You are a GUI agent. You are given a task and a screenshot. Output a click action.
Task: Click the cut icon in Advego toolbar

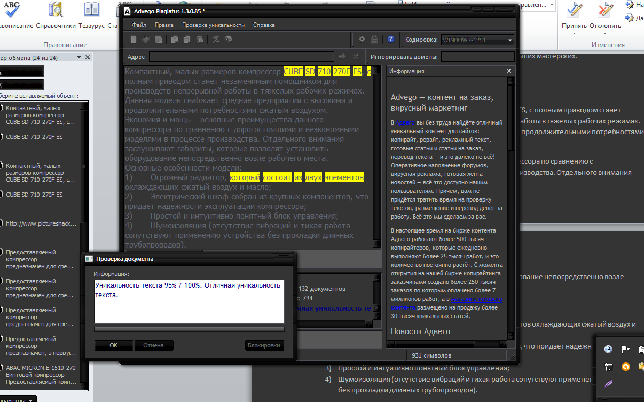pos(175,39)
